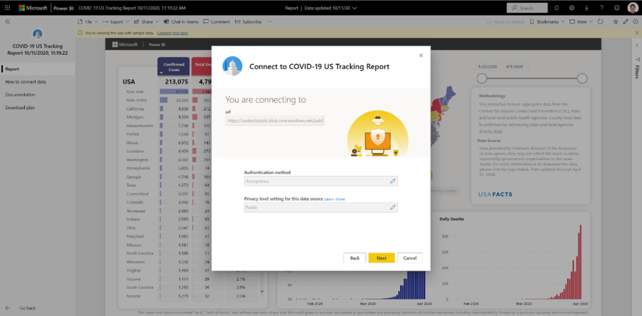
Task: Dismiss the sample data banner
Action: click(x=637, y=33)
